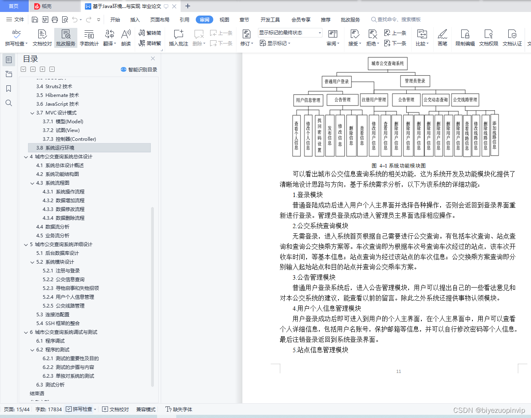Click 文档校对 in the status bar

click(116, 409)
